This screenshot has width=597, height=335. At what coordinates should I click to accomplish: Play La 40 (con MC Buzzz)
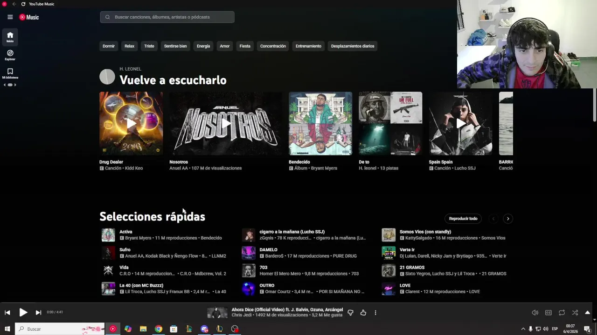pyautogui.click(x=108, y=288)
